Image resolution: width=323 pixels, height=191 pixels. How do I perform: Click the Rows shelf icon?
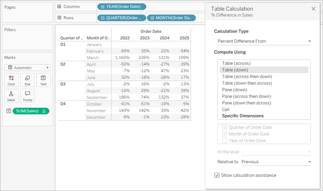pos(59,18)
